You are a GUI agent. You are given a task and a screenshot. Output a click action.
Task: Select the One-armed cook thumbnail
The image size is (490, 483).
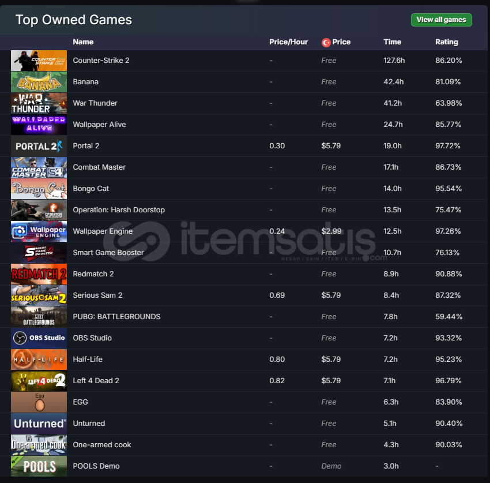[x=39, y=445]
